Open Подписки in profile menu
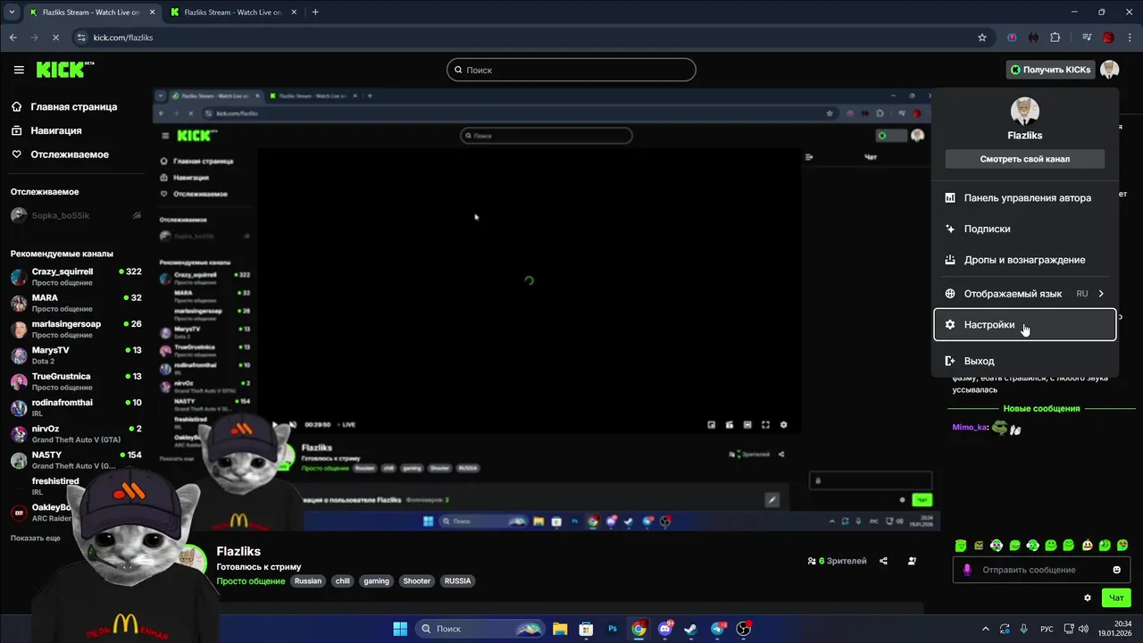 [1025, 229]
